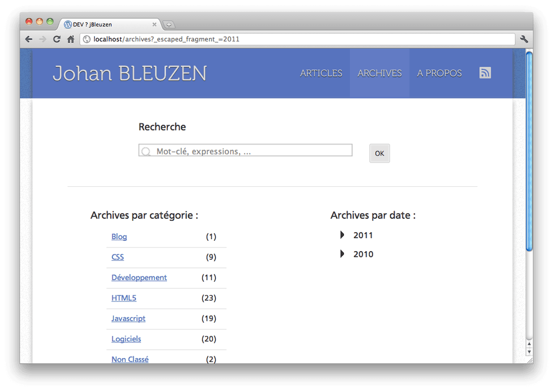Open the Développement category link
Image resolution: width=553 pixels, height=391 pixels.
click(x=139, y=278)
